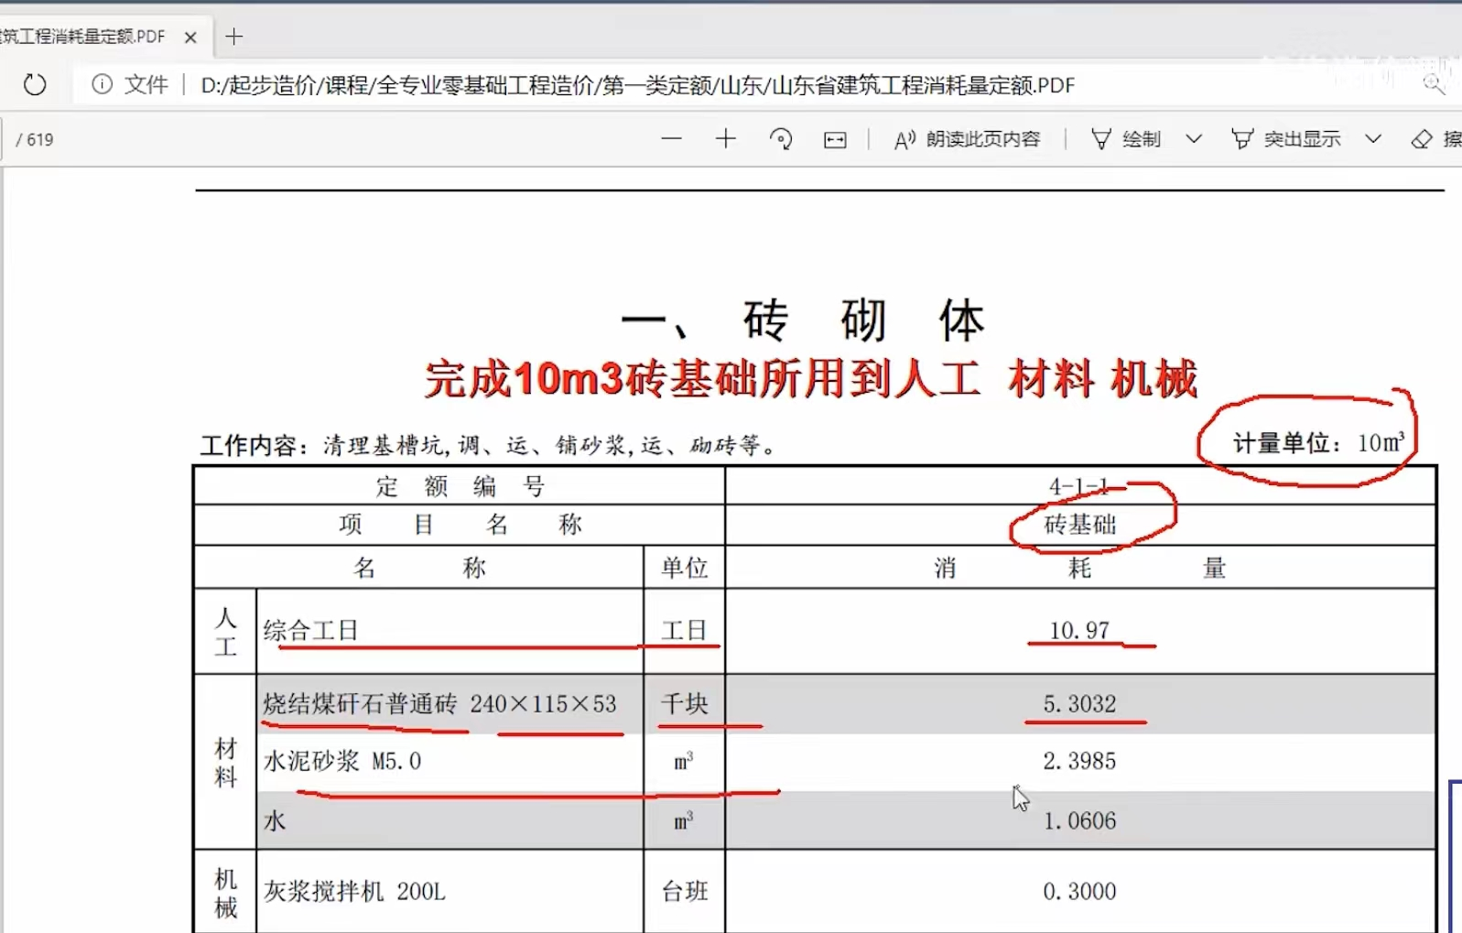Select the 突出显示 highlight tool
Image resolution: width=1462 pixels, height=933 pixels.
click(1286, 139)
